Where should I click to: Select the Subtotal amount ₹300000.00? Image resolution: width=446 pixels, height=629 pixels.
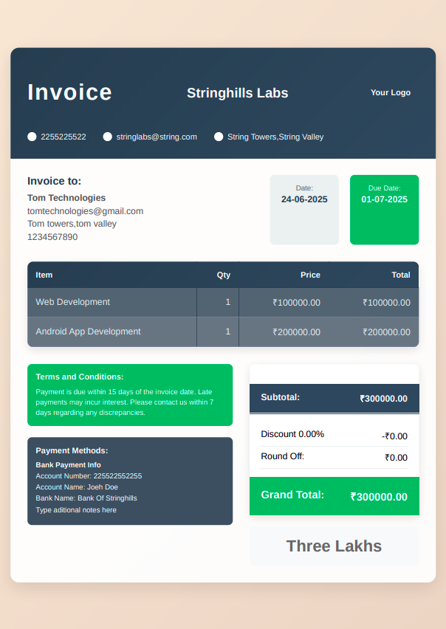[x=383, y=399]
